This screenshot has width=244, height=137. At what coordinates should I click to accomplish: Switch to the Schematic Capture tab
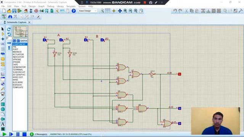(16, 22)
